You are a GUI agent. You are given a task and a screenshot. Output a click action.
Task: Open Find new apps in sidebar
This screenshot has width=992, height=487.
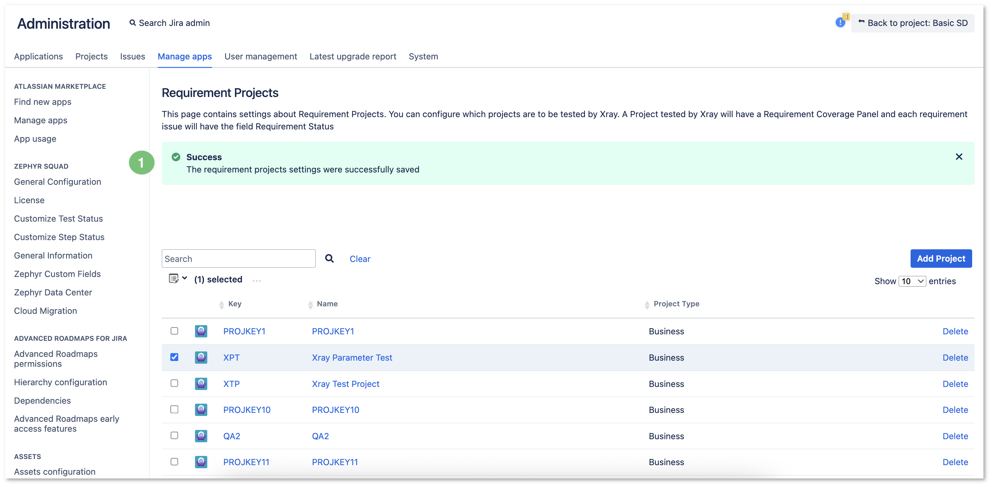[x=42, y=101]
